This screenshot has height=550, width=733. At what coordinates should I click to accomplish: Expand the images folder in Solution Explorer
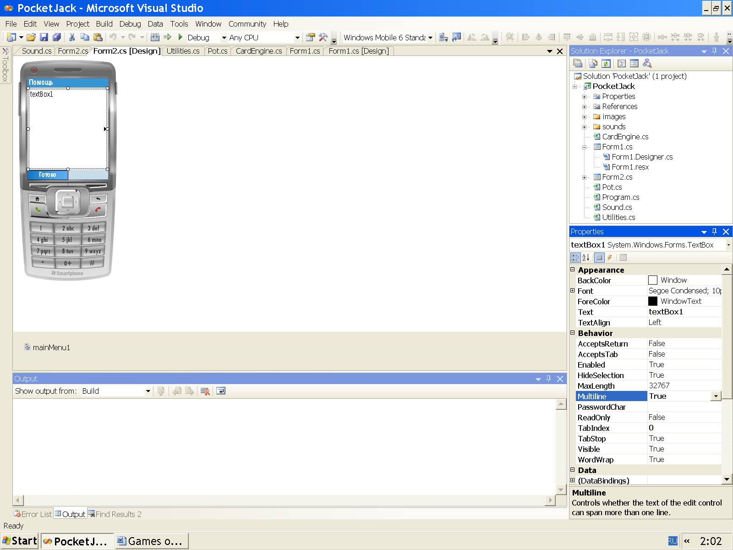coord(584,117)
